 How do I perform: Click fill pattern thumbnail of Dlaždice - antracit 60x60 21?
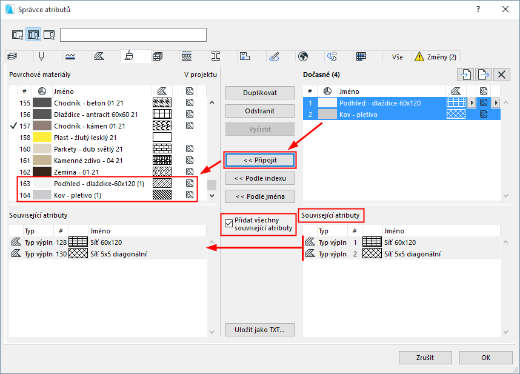(162, 115)
